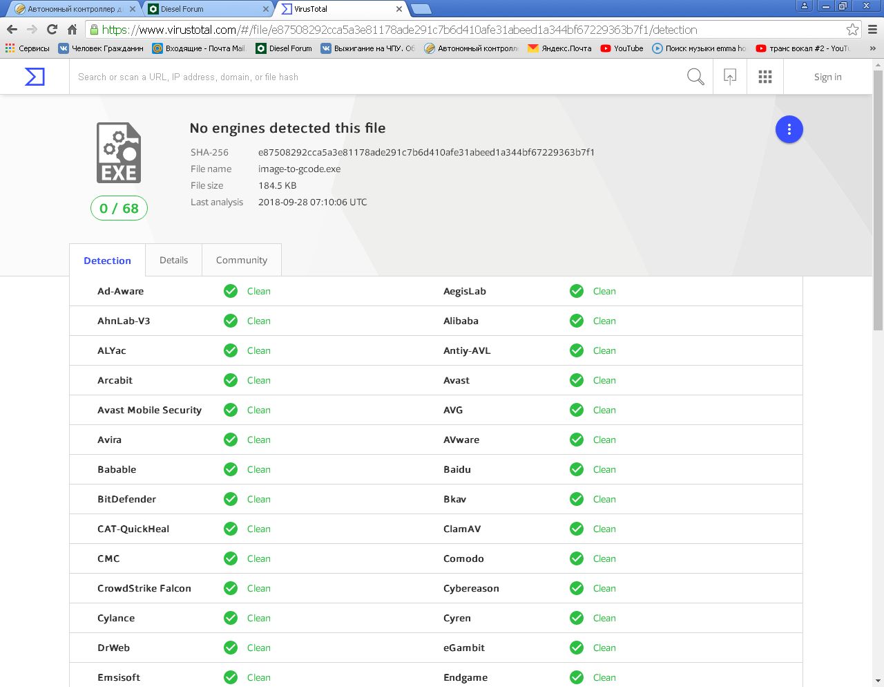Viewport: 884px width, 687px height.
Task: Select the Detection tab
Action: coord(107,261)
